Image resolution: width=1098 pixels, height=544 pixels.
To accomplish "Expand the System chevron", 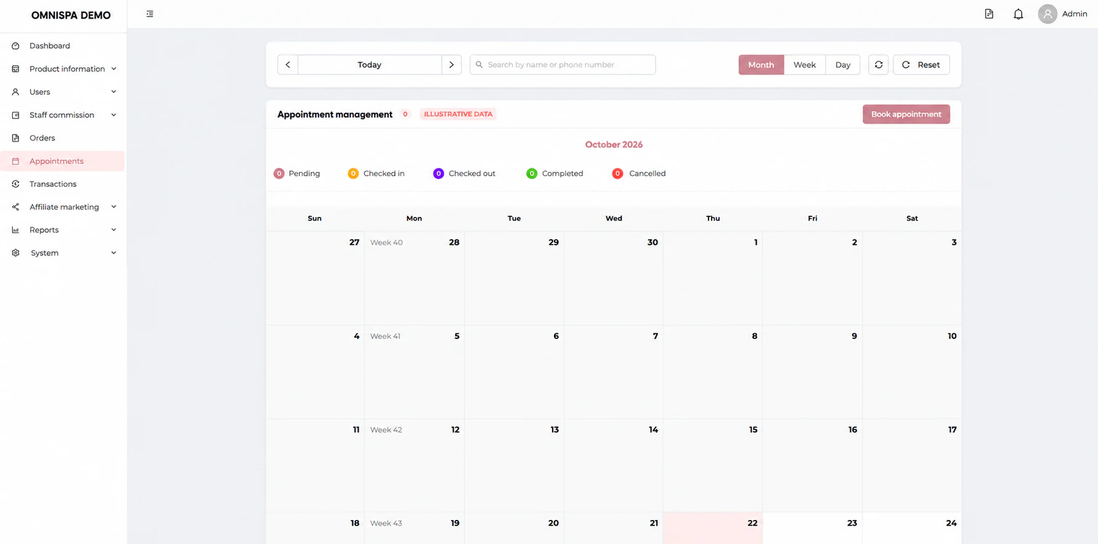I will [114, 253].
